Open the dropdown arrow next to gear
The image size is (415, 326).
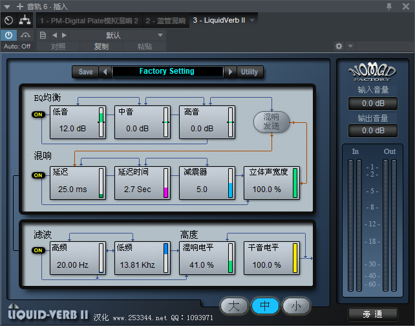tap(350, 47)
